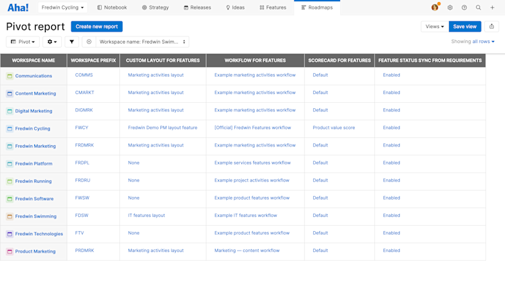Click the Fredwin Cycling row icon
The image size is (505, 295).
[9, 128]
